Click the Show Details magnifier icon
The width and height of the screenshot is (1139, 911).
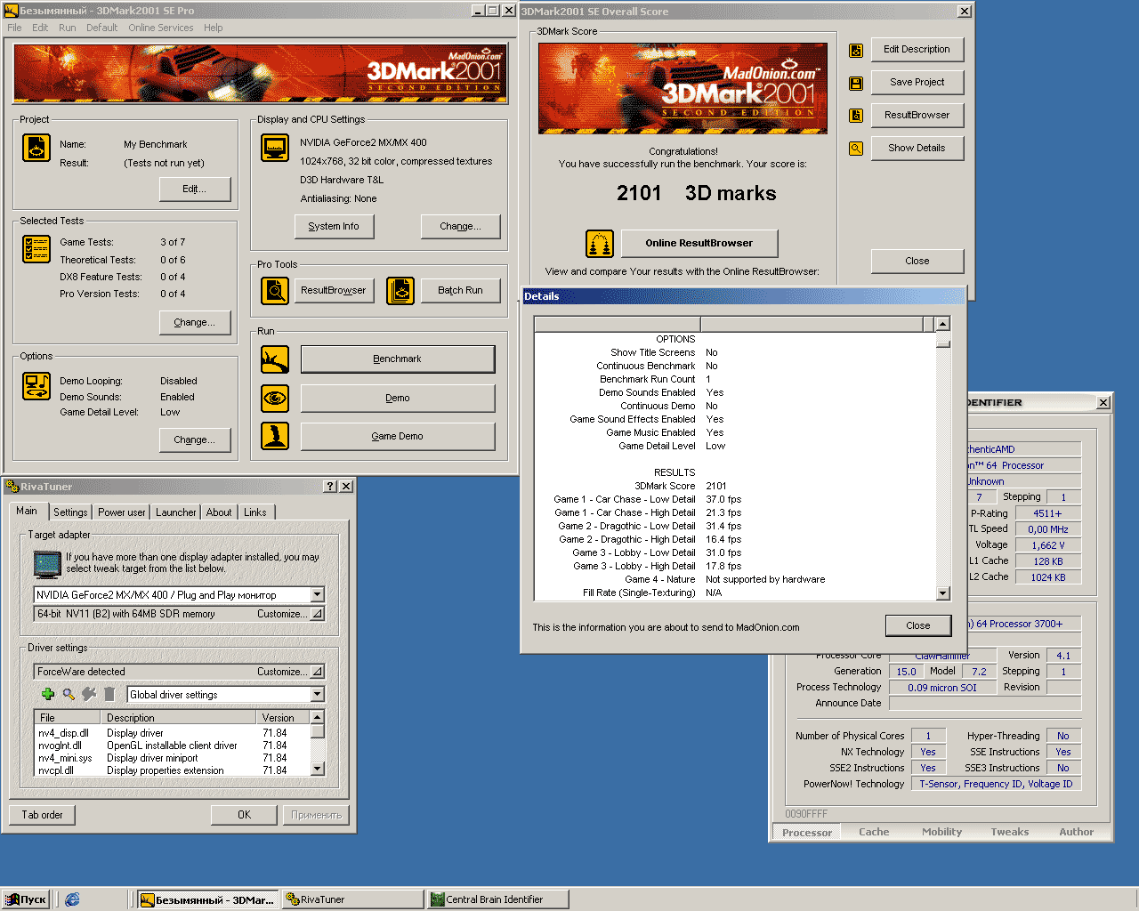coord(856,149)
